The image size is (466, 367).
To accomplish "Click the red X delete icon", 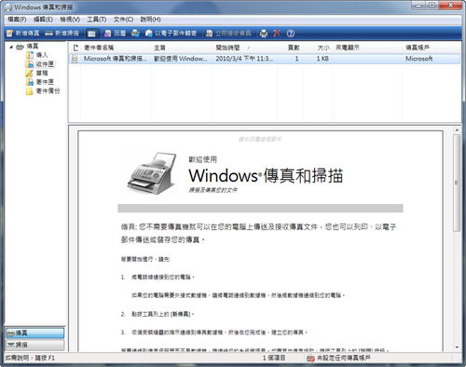I will point(277,34).
